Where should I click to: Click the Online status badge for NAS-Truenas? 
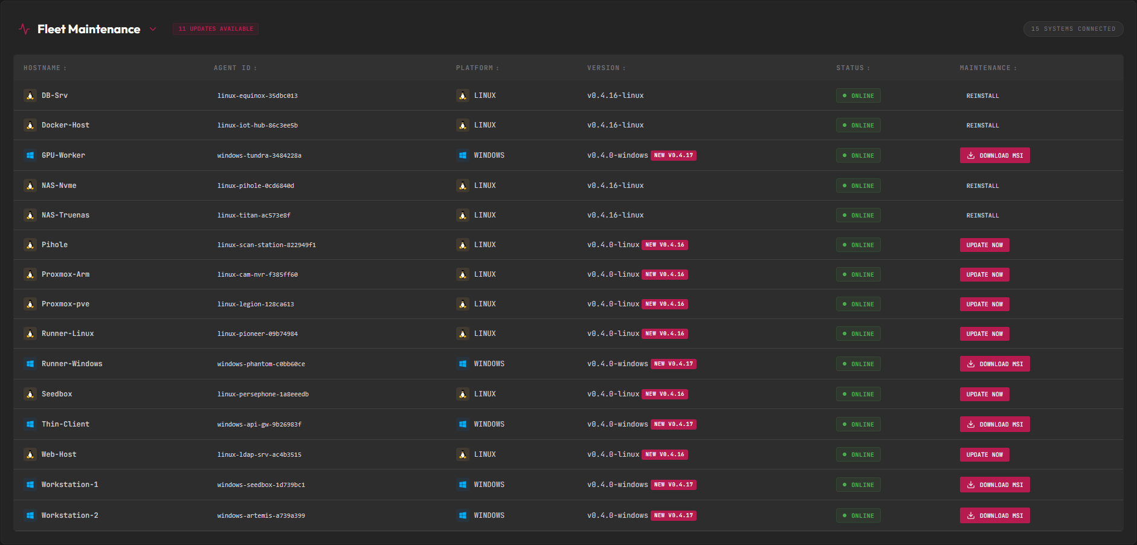[858, 215]
